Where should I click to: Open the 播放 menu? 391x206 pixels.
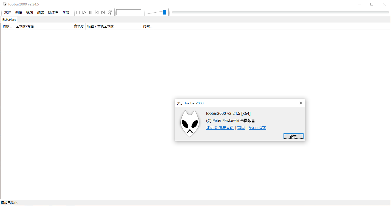click(41, 12)
